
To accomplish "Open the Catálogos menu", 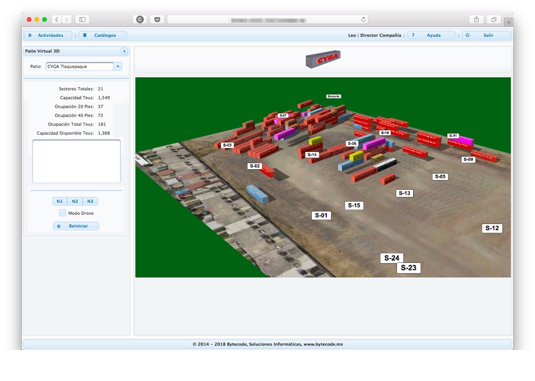I will pyautogui.click(x=103, y=35).
